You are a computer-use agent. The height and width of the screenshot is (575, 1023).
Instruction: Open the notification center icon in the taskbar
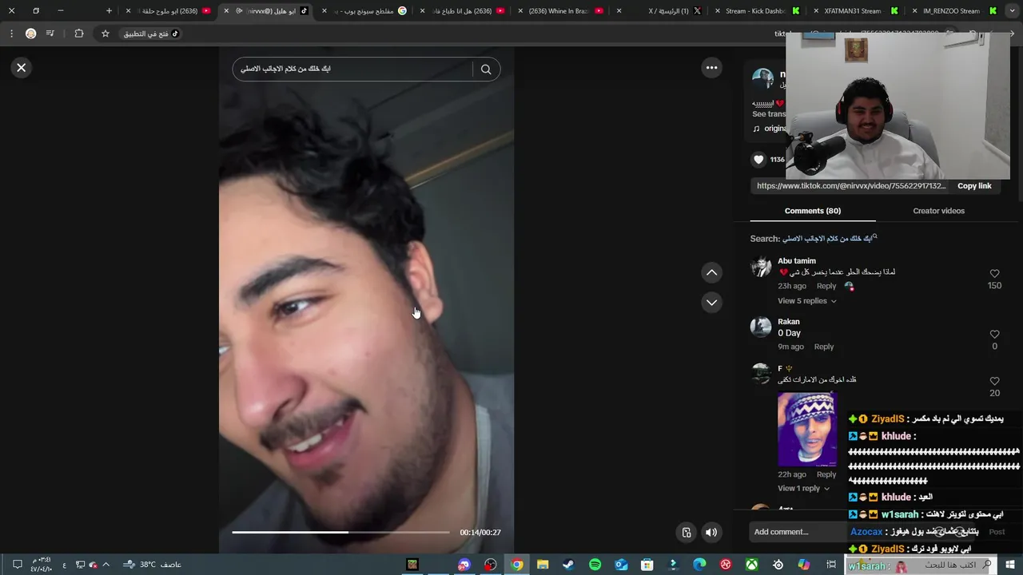(x=17, y=565)
